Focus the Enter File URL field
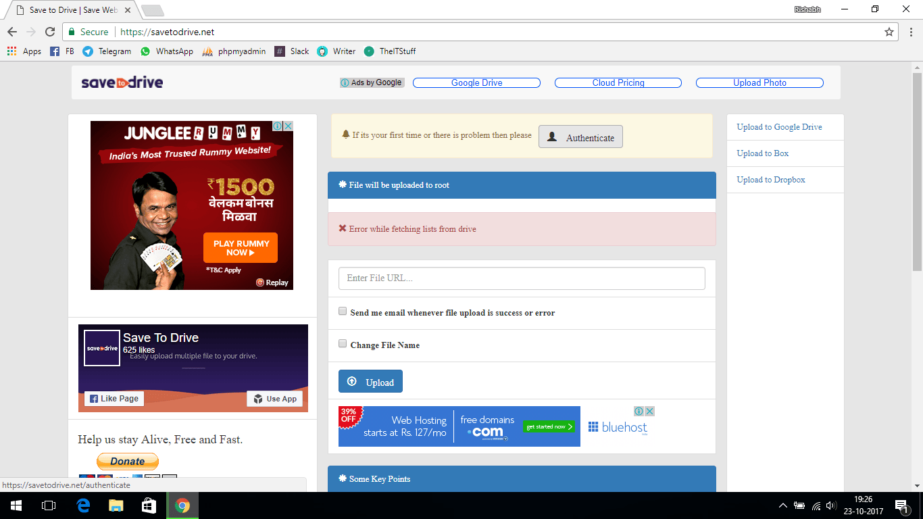This screenshot has height=519, width=923. coord(522,278)
